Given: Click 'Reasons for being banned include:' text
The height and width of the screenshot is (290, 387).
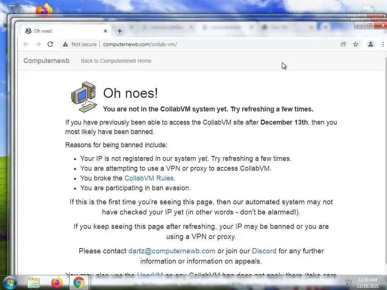Looking at the screenshot, I should tap(116, 145).
